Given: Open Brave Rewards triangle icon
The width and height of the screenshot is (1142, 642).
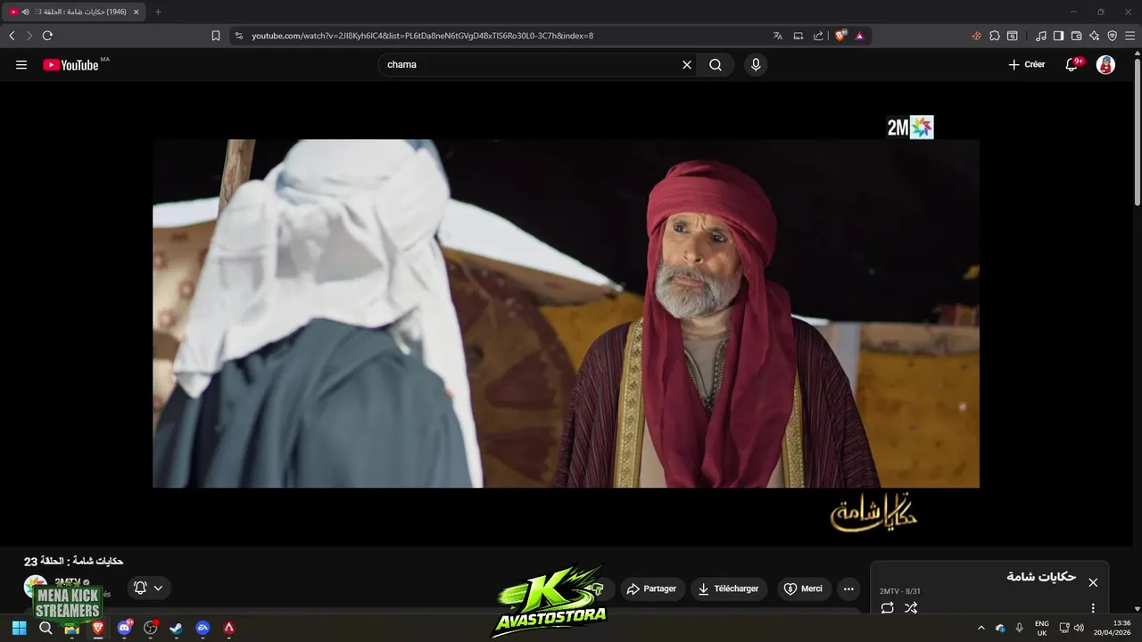Looking at the screenshot, I should (859, 36).
